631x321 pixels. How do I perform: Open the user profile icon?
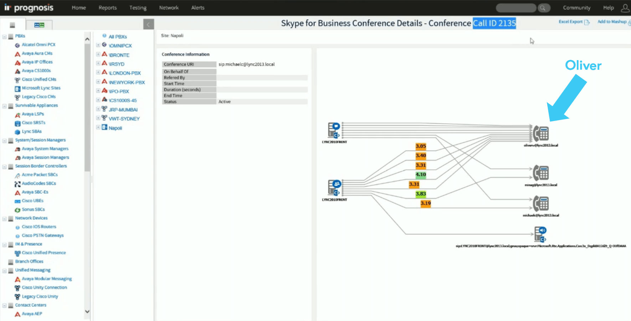click(x=625, y=8)
